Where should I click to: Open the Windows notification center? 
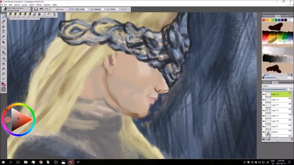pyautogui.click(x=289, y=162)
